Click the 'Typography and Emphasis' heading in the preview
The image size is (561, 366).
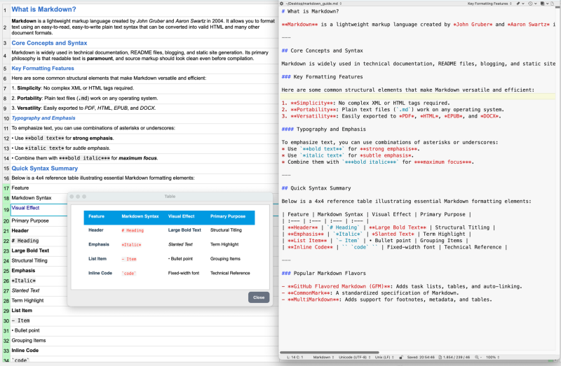[x=43, y=118]
